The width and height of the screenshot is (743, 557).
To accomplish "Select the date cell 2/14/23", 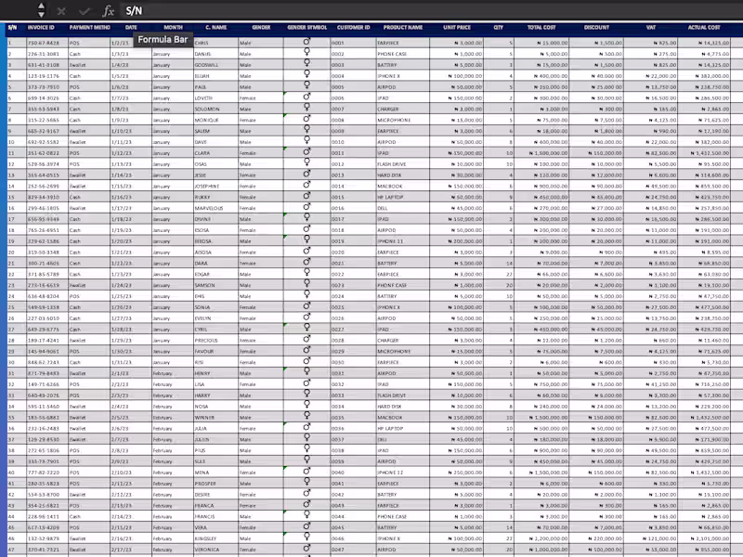I will (131, 516).
